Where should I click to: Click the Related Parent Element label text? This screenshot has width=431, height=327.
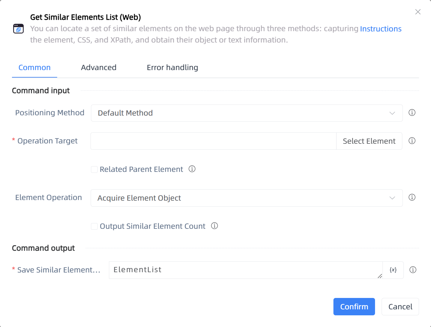coord(141,169)
